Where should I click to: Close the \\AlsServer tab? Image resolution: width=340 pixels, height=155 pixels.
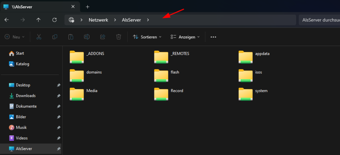(73, 7)
